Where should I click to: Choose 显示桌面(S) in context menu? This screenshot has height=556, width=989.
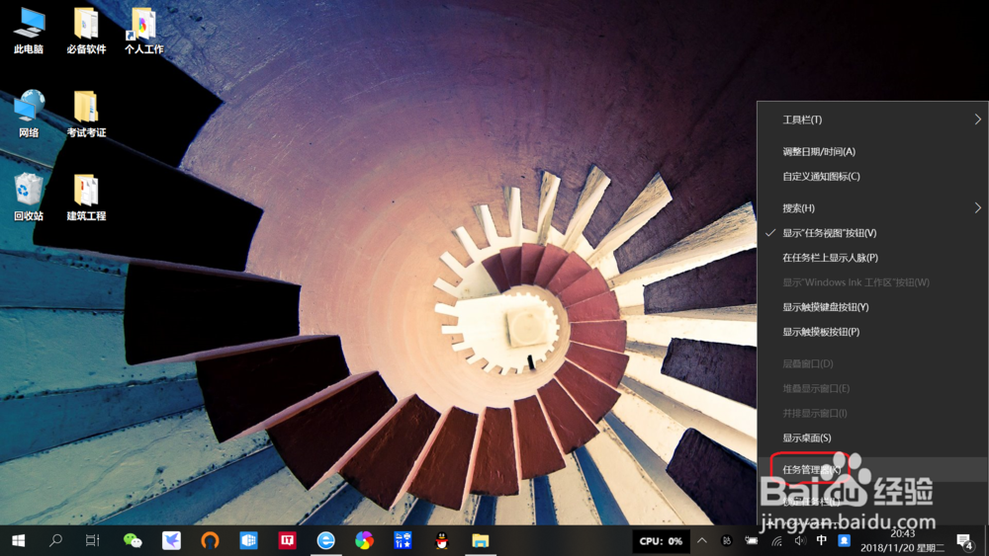coord(873,437)
